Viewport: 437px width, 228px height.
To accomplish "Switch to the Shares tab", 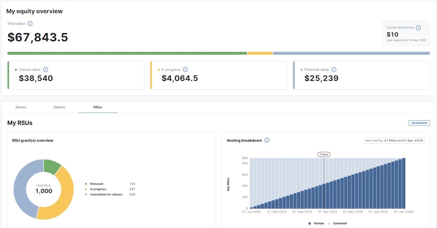I will click(x=21, y=107).
